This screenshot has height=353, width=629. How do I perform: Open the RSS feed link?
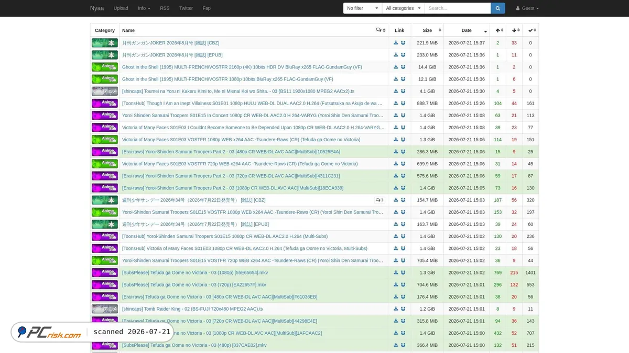point(165,8)
